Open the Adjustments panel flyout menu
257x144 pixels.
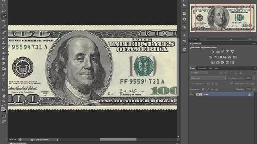pos(255,44)
